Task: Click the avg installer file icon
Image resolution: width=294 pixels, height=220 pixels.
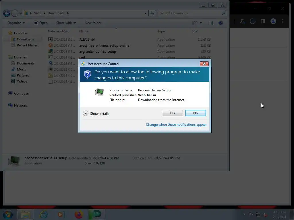Action: coord(51,51)
